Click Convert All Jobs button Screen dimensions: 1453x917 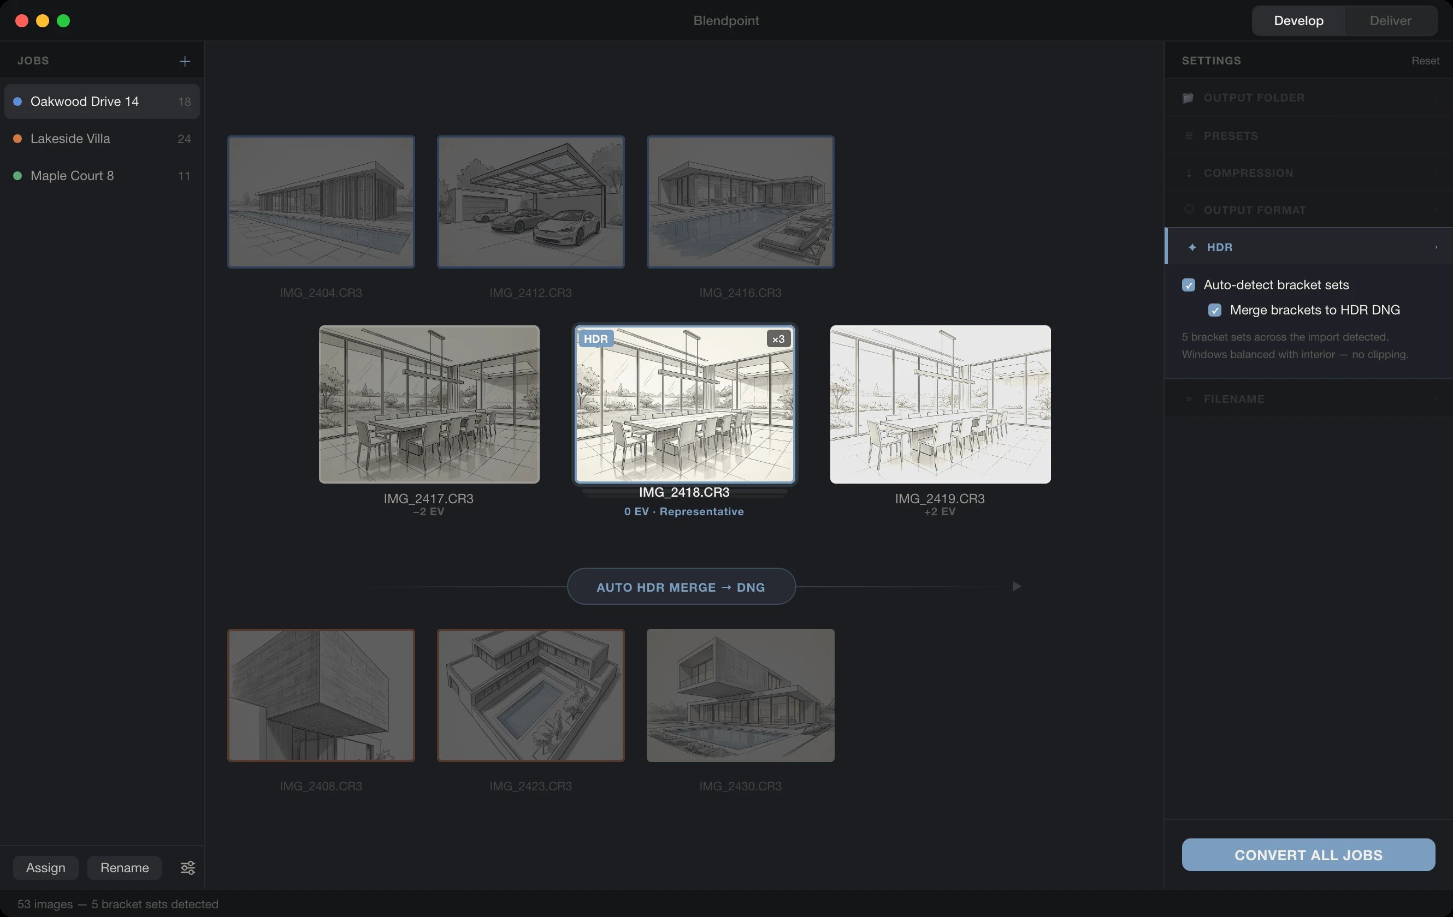[1308, 854]
